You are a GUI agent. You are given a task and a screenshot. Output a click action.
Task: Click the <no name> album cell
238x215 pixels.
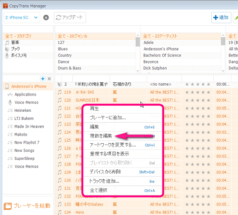pyautogui.click(x=160, y=84)
